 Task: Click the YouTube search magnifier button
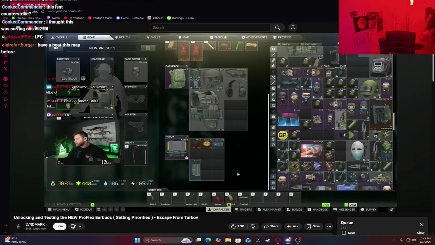278,28
